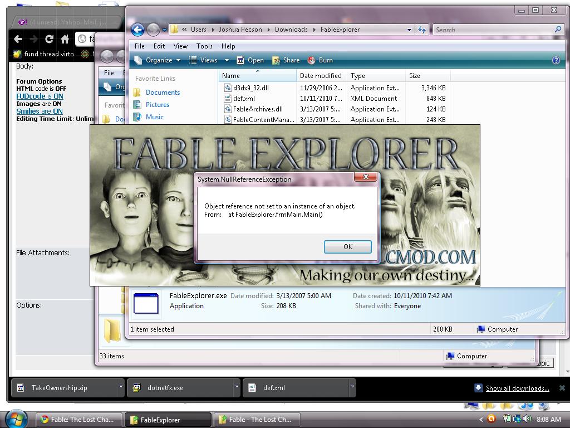Screen dimensions: 570x428
Task: Click the FUDcode is ON link
Action: [x=40, y=96]
